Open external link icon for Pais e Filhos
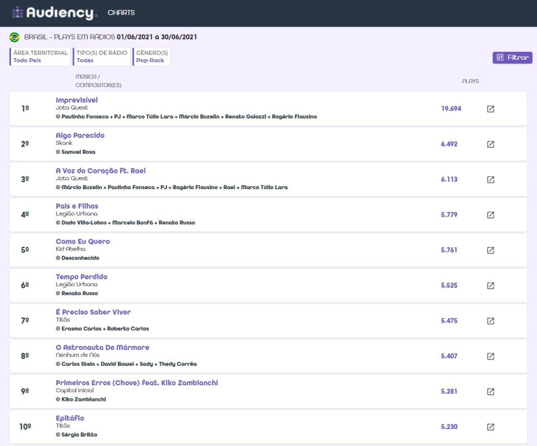 [x=490, y=214]
